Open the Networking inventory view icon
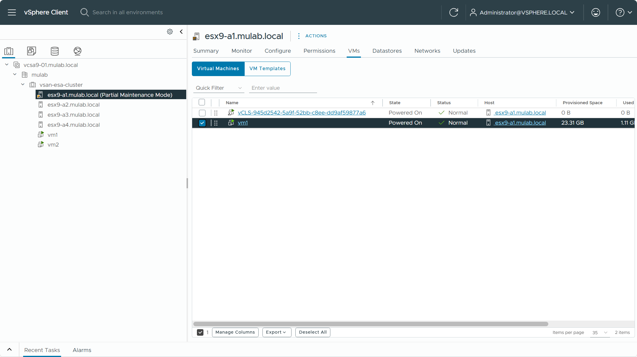Viewport: 637px width, 357px height. point(77,51)
